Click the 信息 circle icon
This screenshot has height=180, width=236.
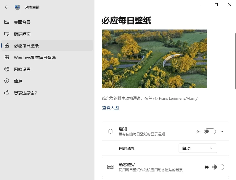7,81
